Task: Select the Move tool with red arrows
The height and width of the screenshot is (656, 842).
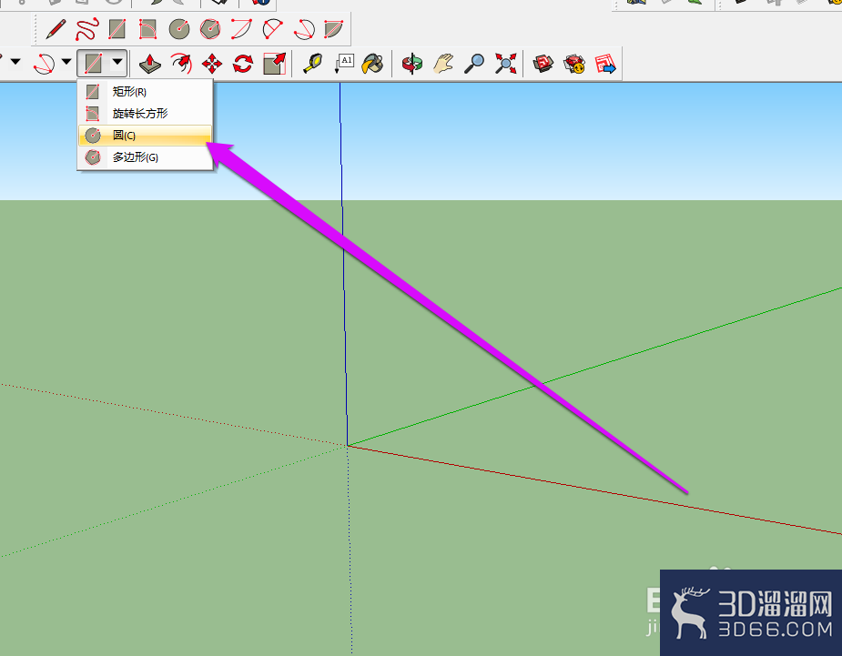Action: pos(211,64)
